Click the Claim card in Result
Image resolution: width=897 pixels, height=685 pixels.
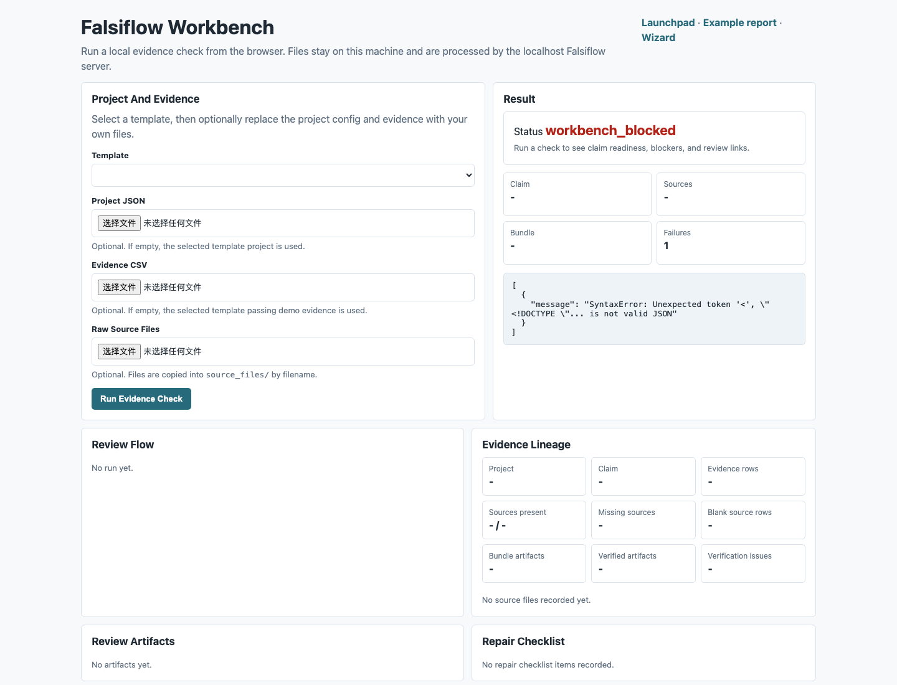coord(577,194)
